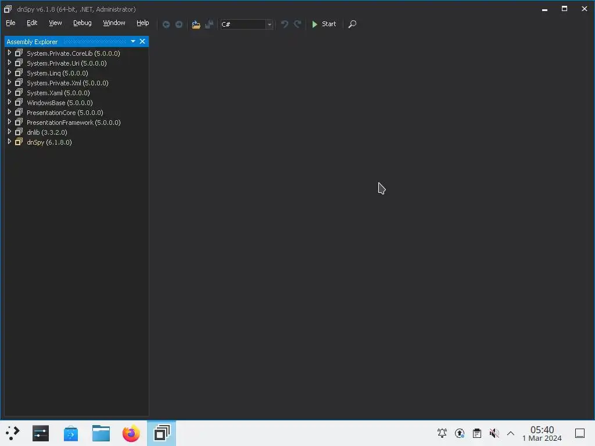Viewport: 595px width, 446px height.
Task: Select System.Linq (5.0.0.0) text
Action: tap(58, 73)
